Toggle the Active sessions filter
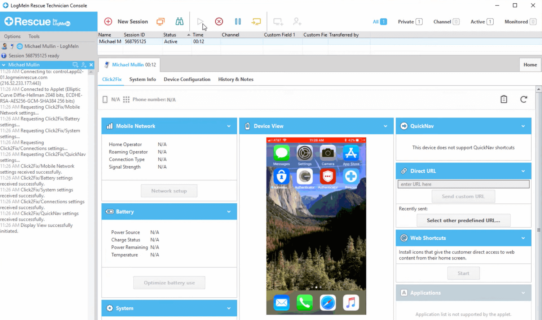The height and width of the screenshot is (320, 542). point(481,22)
